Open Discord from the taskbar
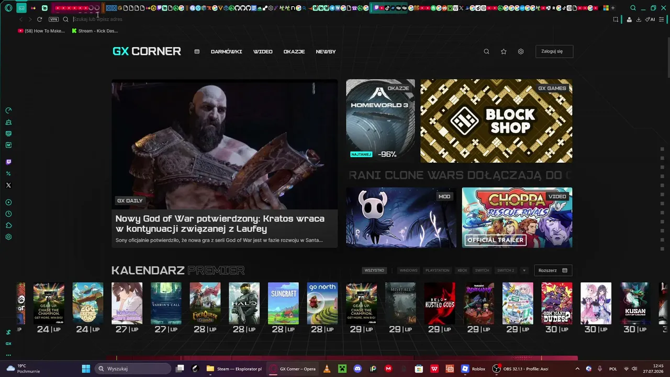The width and height of the screenshot is (670, 377). [358, 369]
